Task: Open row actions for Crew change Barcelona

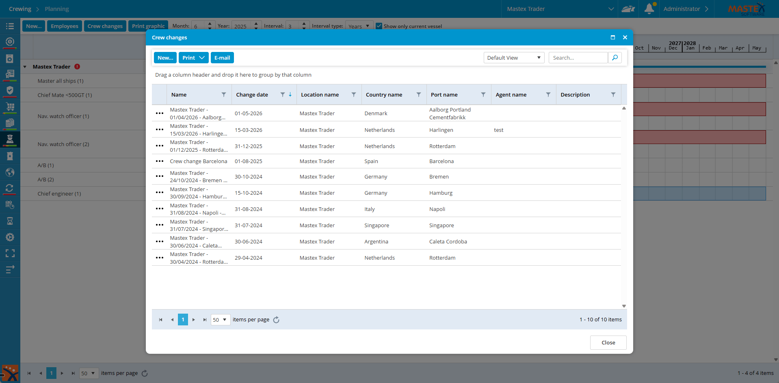Action: [159, 161]
